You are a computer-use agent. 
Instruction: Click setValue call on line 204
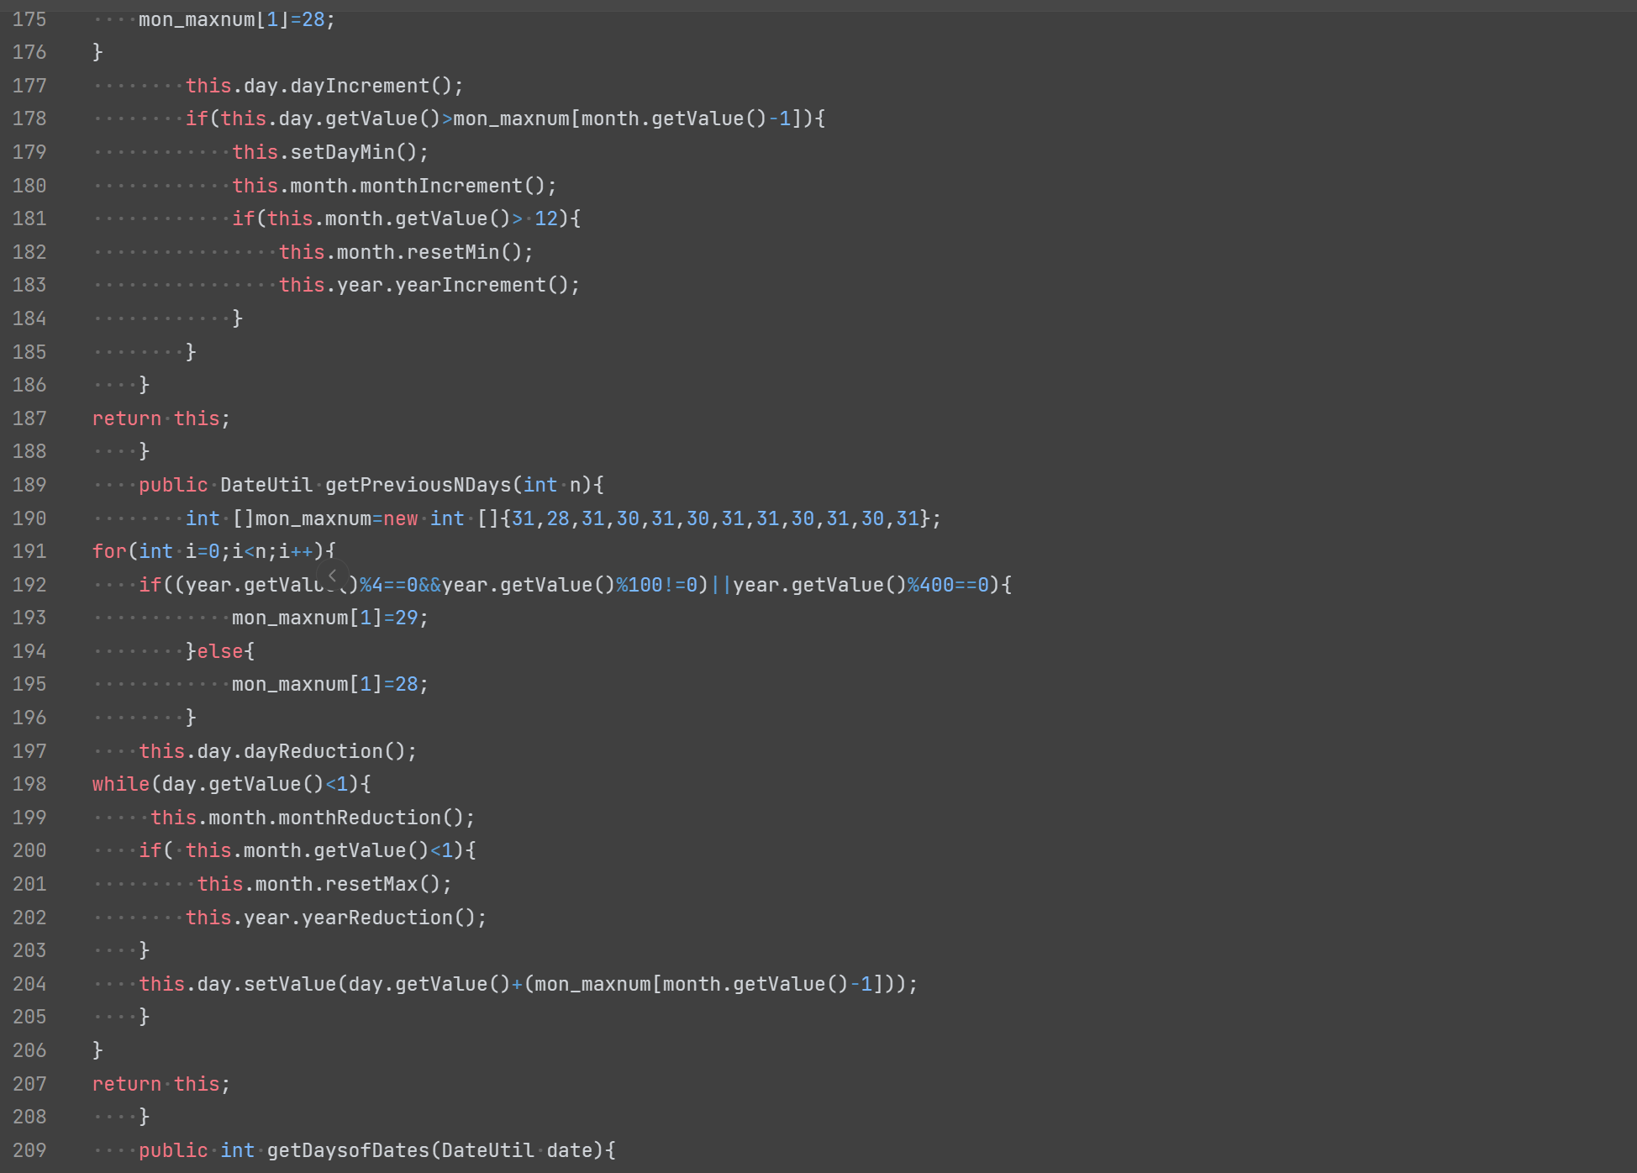(290, 984)
